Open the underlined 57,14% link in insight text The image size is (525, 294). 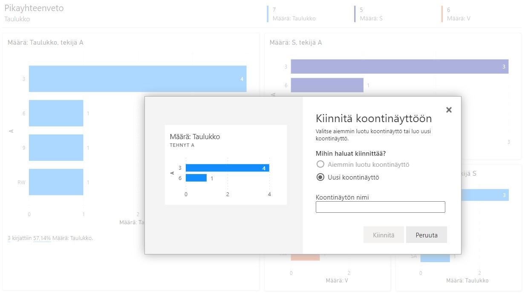click(x=42, y=238)
